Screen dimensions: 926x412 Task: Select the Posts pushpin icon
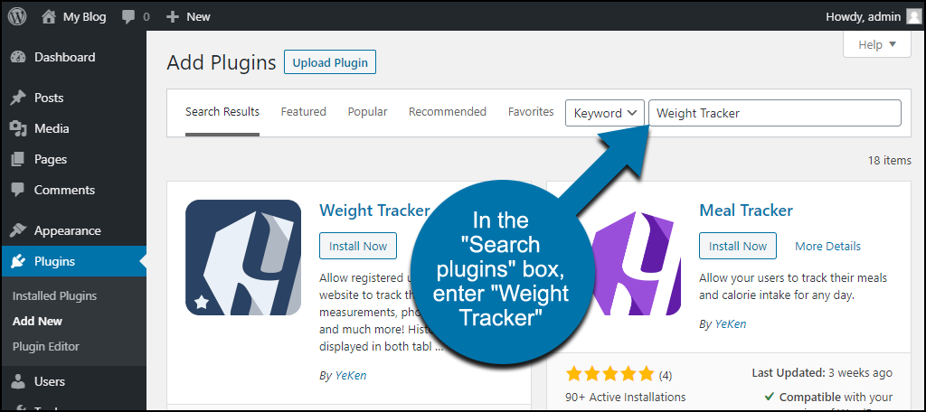pyautogui.click(x=18, y=98)
